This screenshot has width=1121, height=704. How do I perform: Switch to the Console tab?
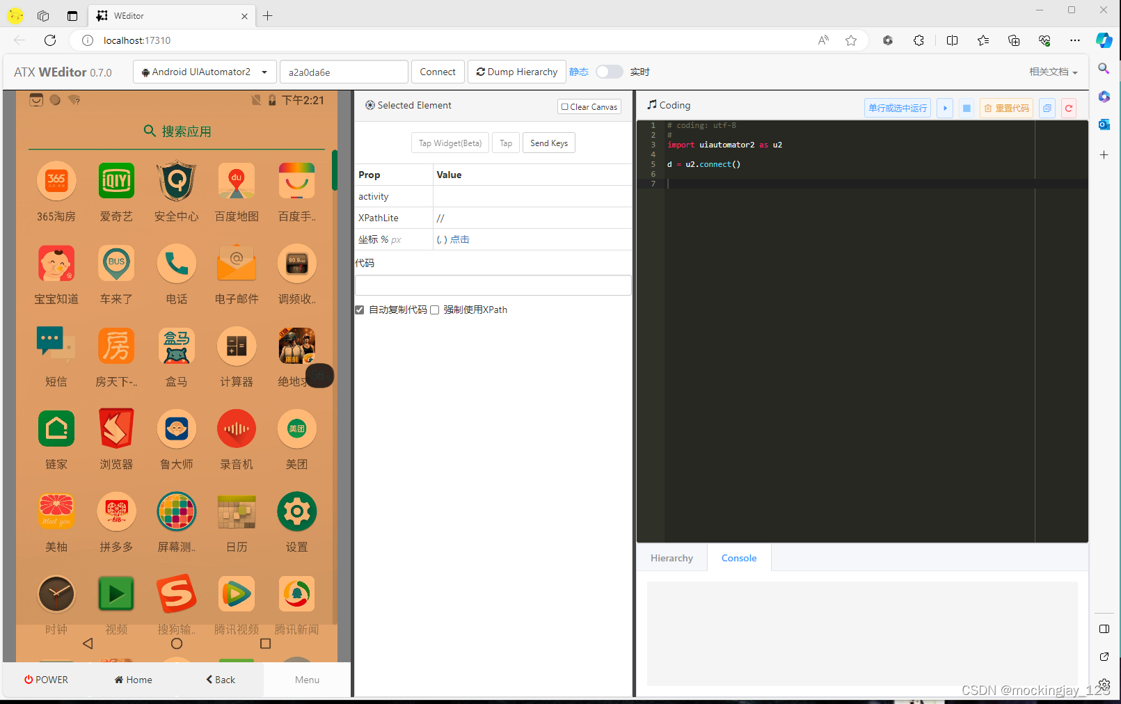pos(739,558)
